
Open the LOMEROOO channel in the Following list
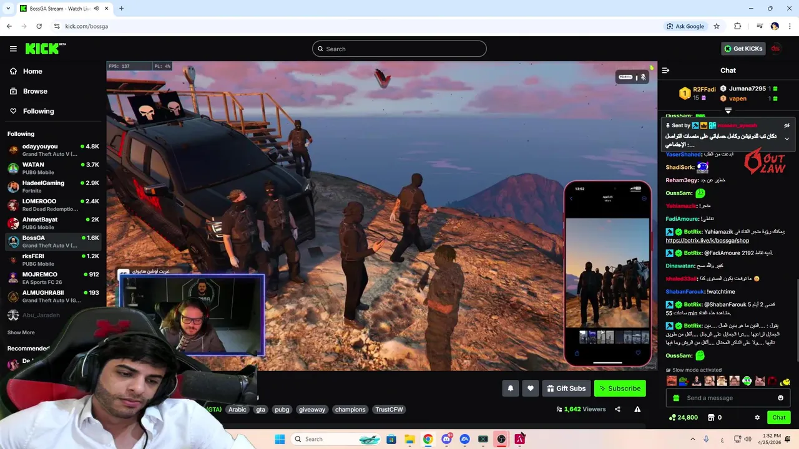(x=53, y=205)
